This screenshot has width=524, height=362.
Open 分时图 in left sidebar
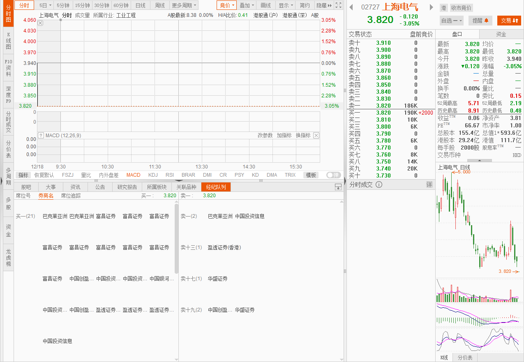pos(8,14)
